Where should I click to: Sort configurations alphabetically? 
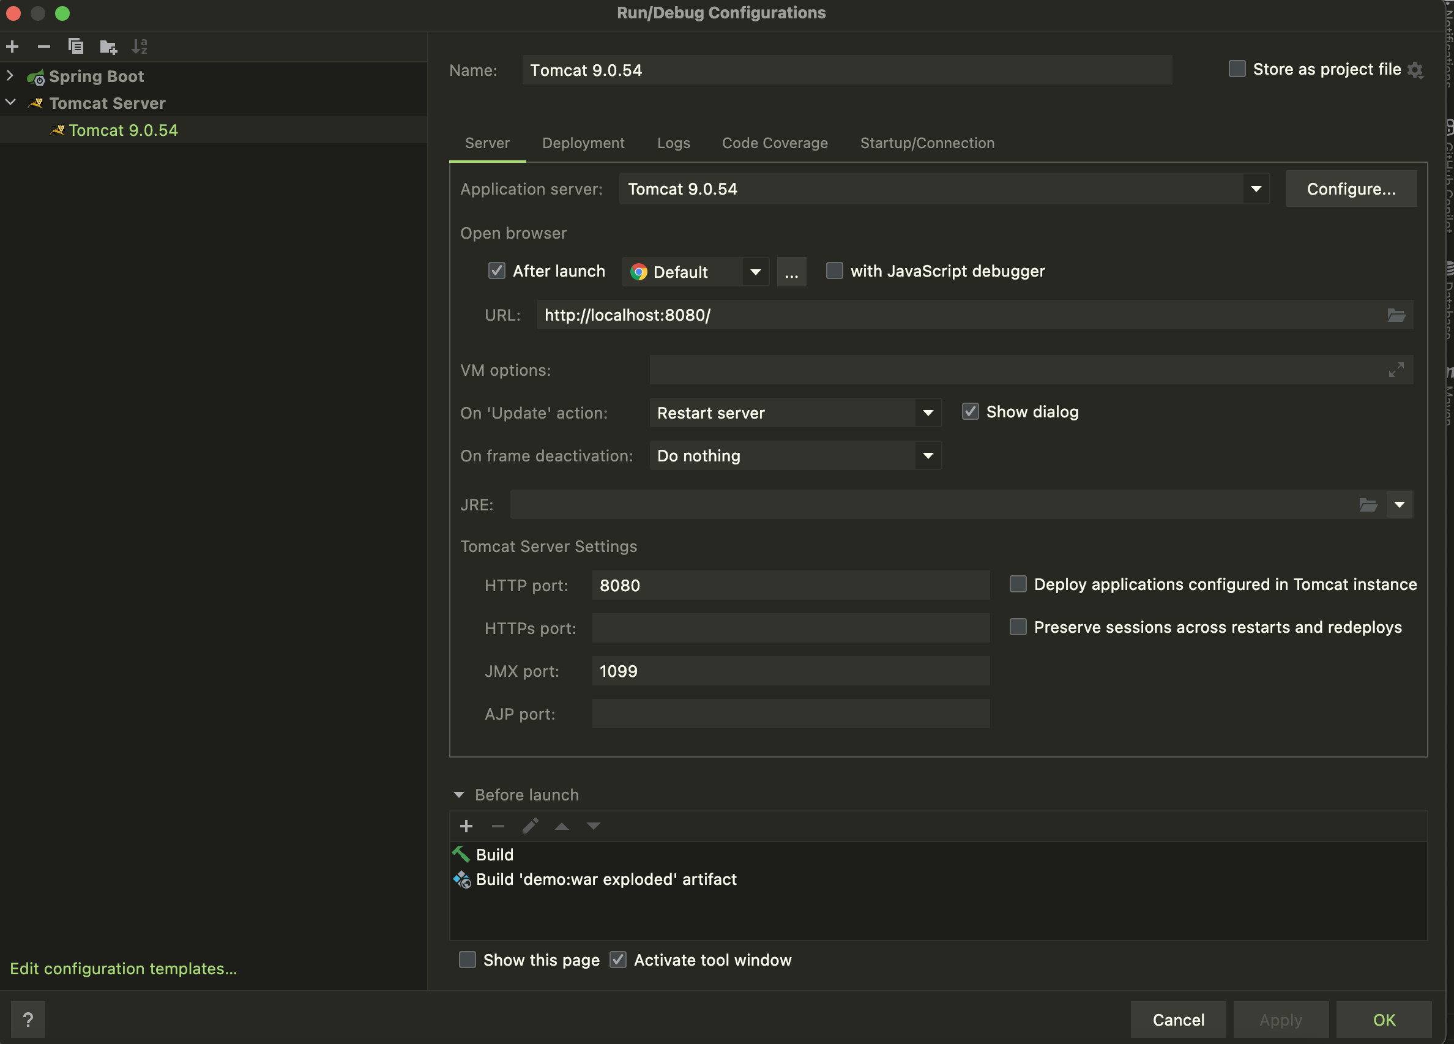coord(140,46)
